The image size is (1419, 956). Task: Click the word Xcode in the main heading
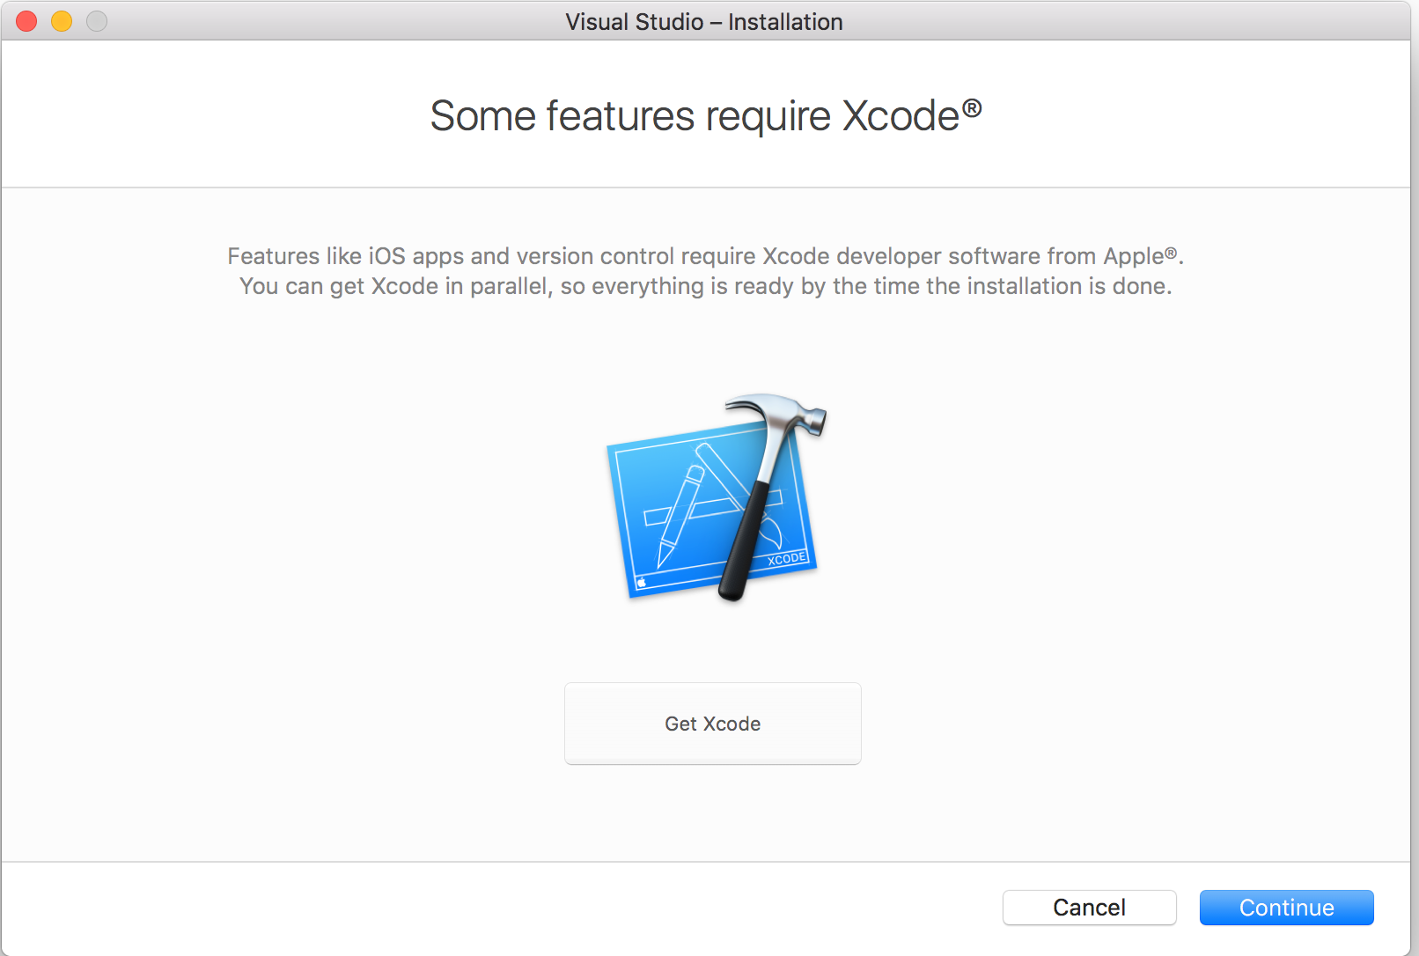901,115
